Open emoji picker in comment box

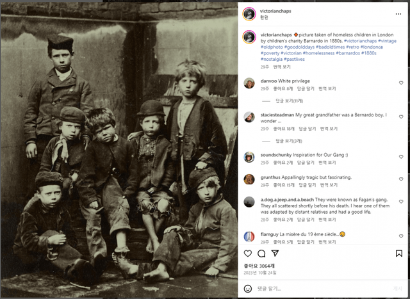click(248, 289)
